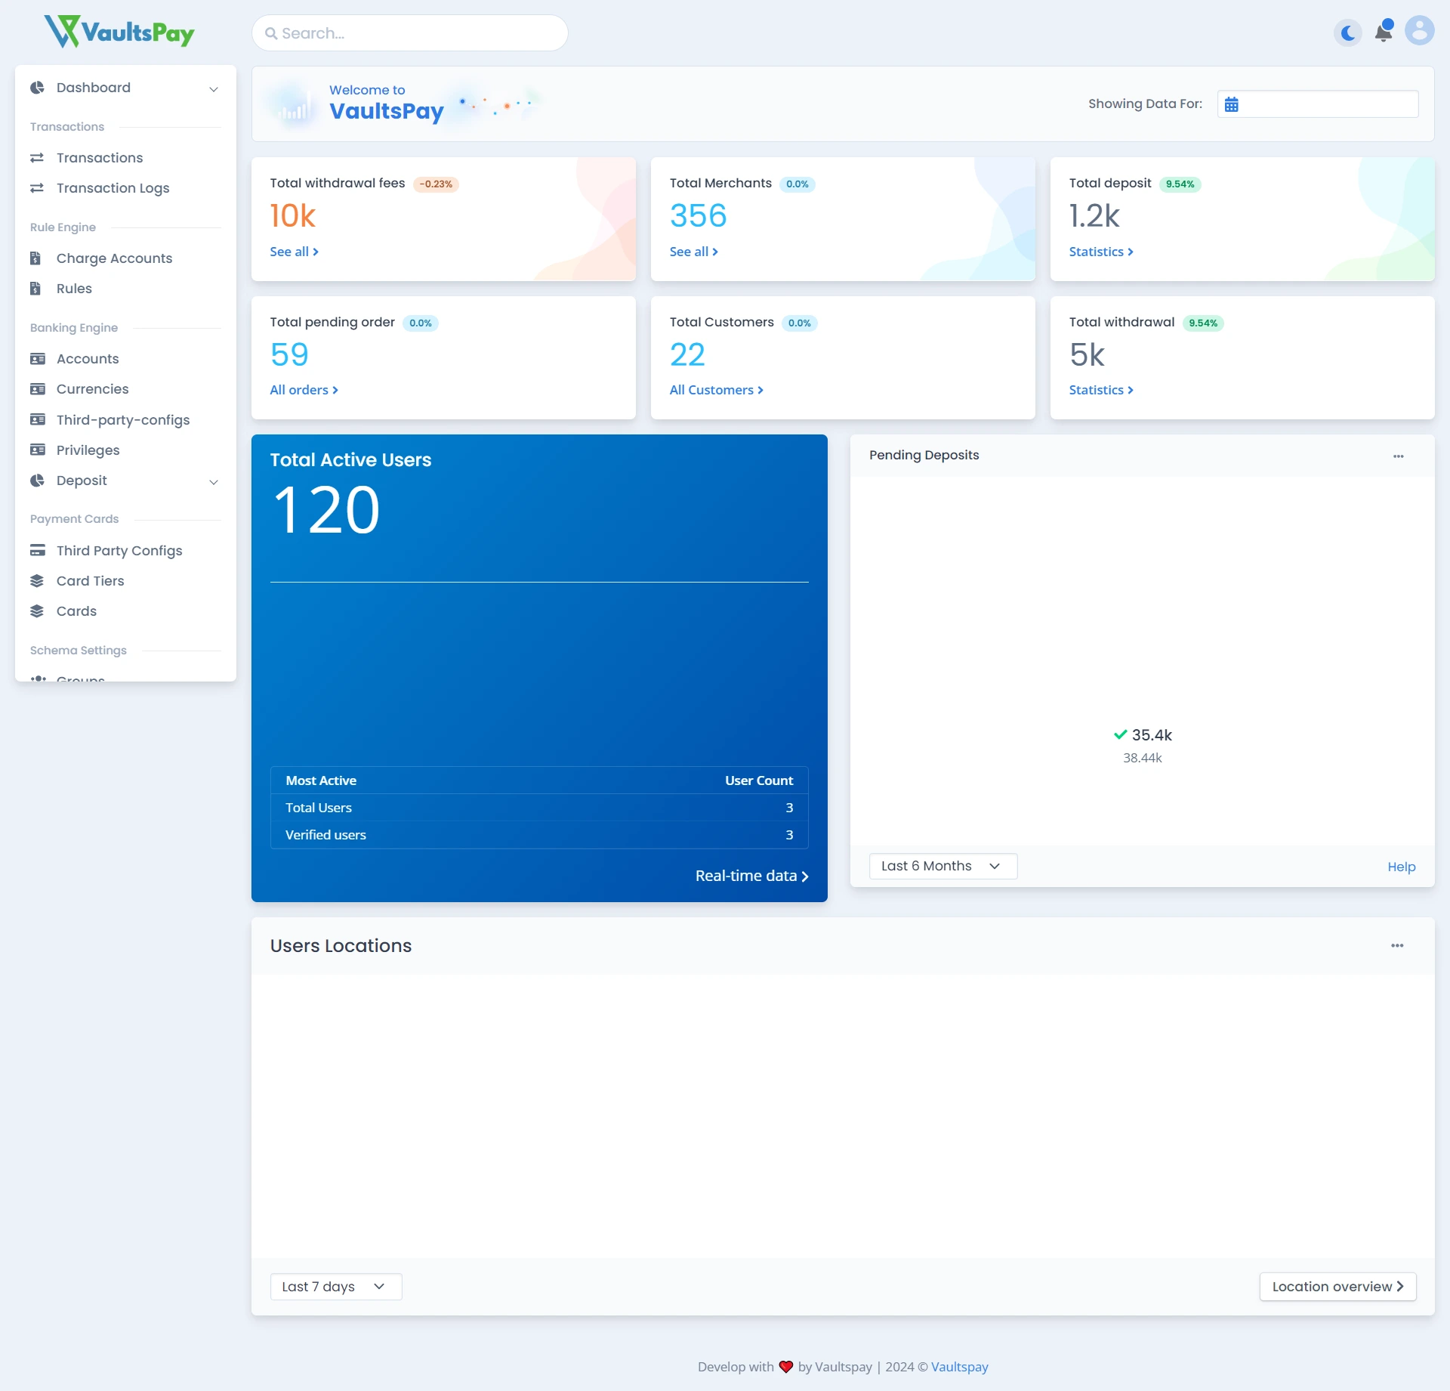Open the Users Locations ellipsis options
The image size is (1450, 1391).
[1397, 946]
